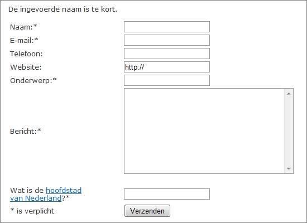
Task: Select the Onderwerp input field
Action: [167, 80]
